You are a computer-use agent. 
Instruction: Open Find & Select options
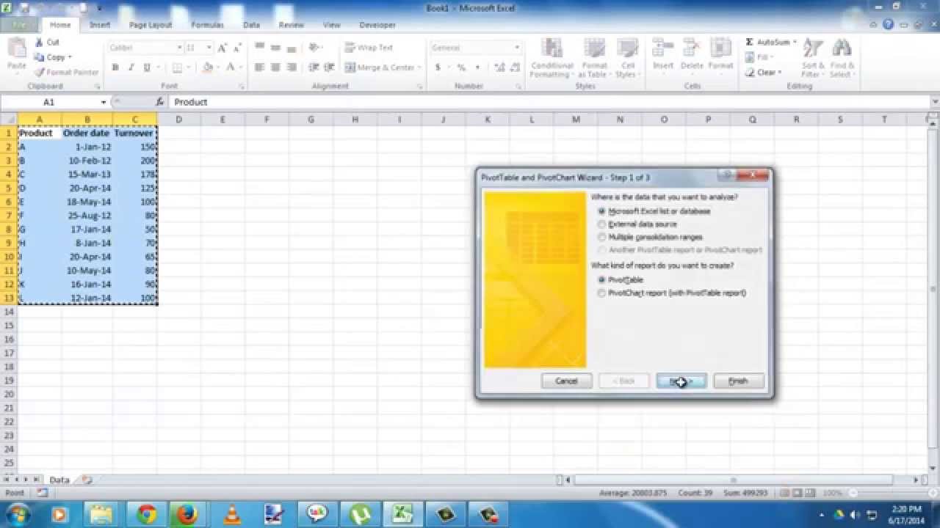[x=842, y=58]
